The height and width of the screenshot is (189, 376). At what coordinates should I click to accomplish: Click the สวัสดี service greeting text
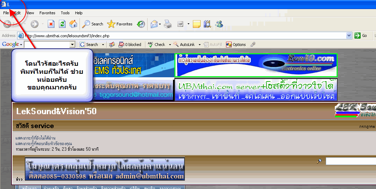click(35, 126)
